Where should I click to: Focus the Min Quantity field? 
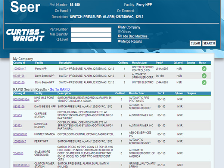click(x=91, y=35)
